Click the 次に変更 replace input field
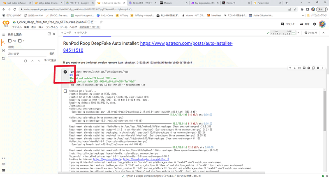This screenshot has width=329, height=178. tap(27, 54)
